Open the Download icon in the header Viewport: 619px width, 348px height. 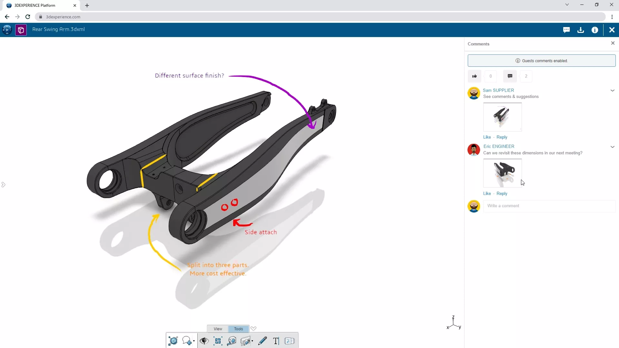(x=581, y=30)
